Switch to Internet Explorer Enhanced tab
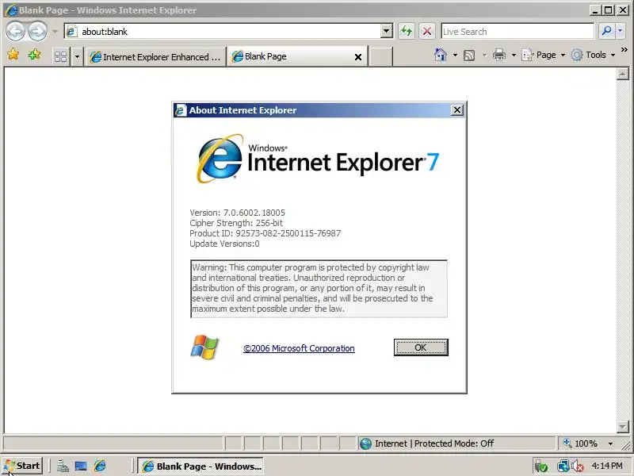 (x=155, y=56)
